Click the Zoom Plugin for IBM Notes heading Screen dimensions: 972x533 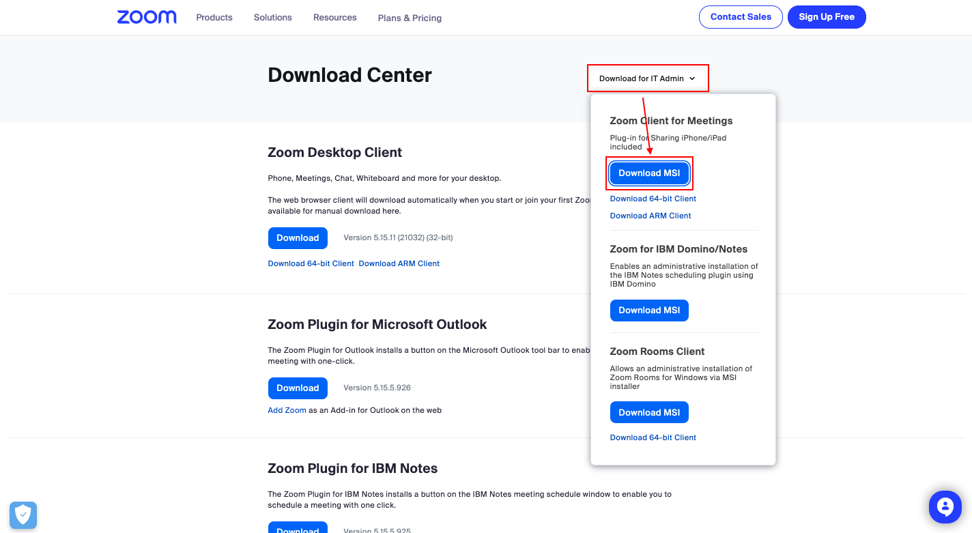coord(353,468)
